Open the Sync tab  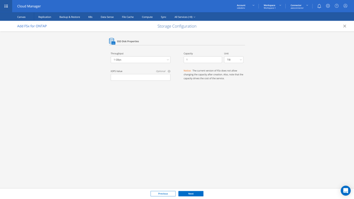click(164, 17)
